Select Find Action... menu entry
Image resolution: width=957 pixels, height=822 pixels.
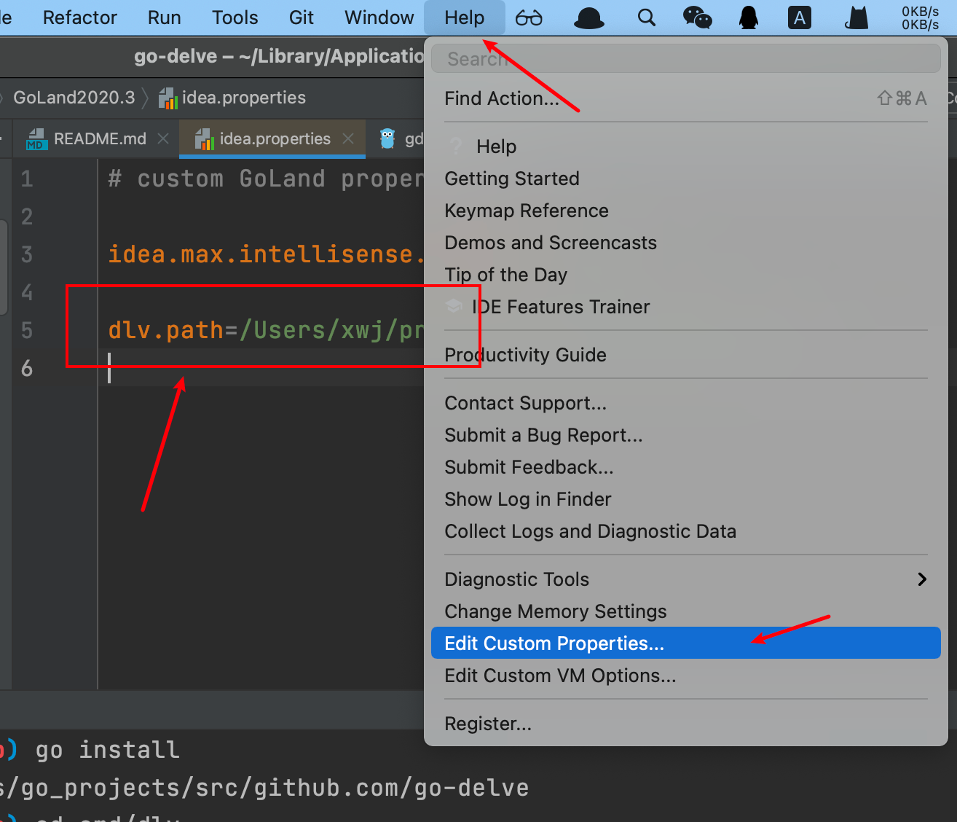point(685,98)
